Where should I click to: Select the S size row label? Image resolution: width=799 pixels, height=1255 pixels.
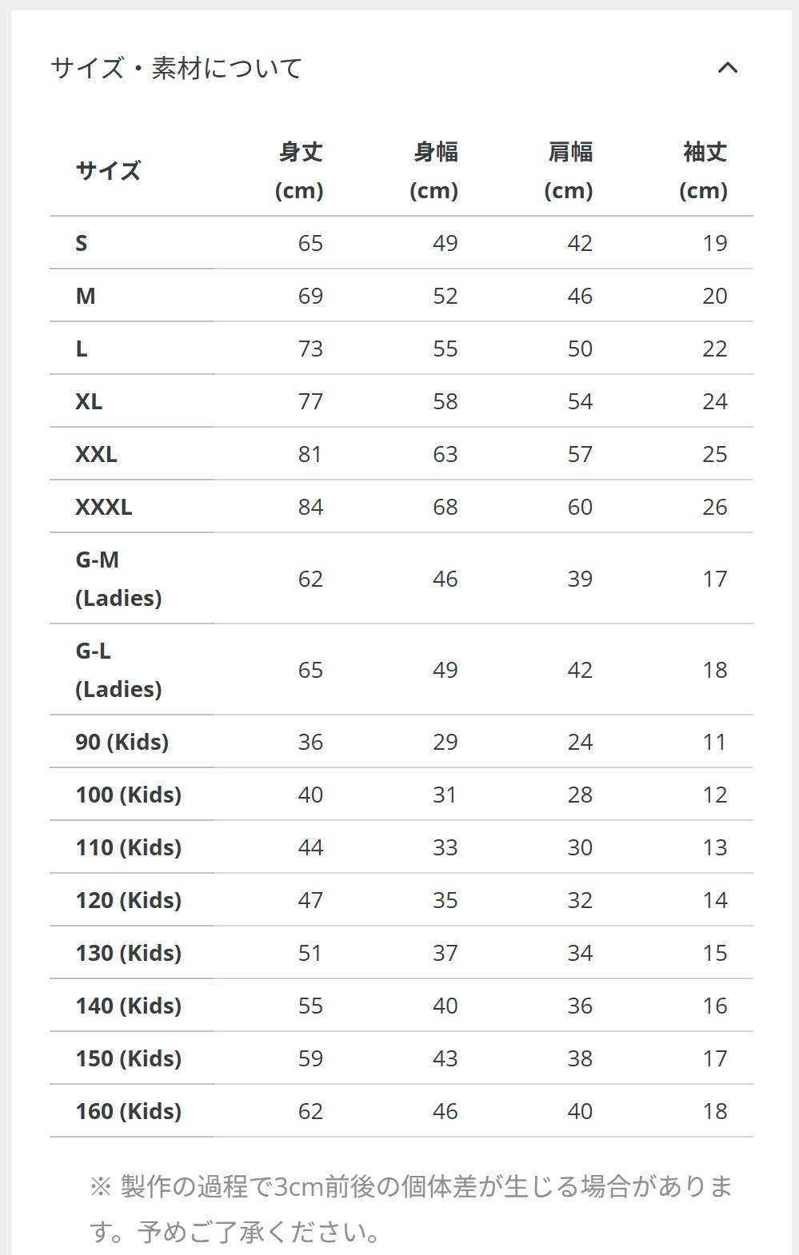tap(82, 243)
